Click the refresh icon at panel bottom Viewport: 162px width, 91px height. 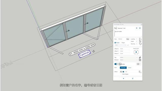(x=133, y=79)
